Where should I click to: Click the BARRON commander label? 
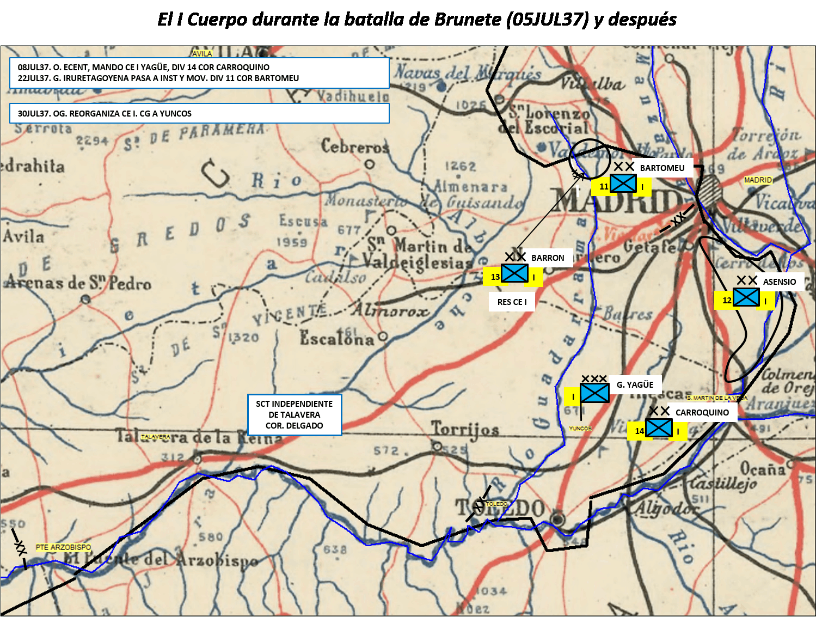(548, 258)
